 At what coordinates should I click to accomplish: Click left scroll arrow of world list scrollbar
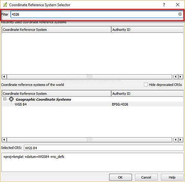(x=4, y=140)
